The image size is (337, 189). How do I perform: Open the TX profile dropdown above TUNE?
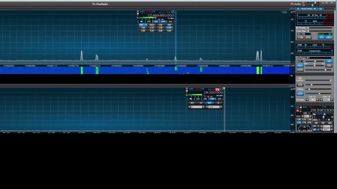(304, 34)
